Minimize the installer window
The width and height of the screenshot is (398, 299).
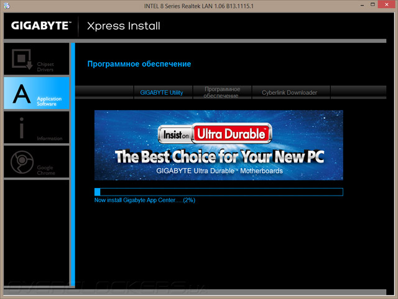click(362, 5)
